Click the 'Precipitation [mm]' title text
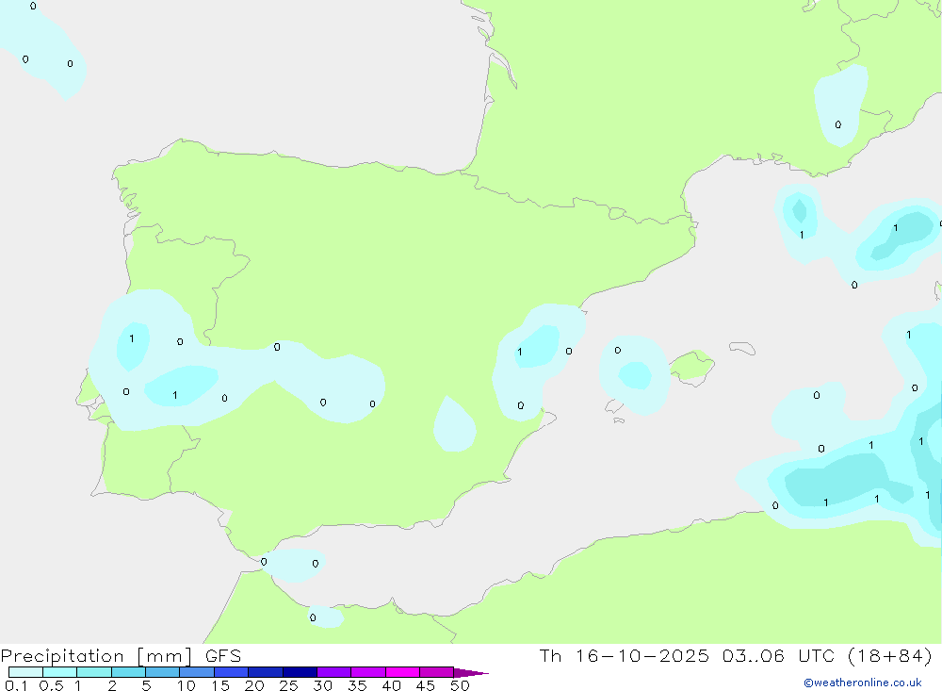Screen dimensions: 942x691 click(96, 656)
